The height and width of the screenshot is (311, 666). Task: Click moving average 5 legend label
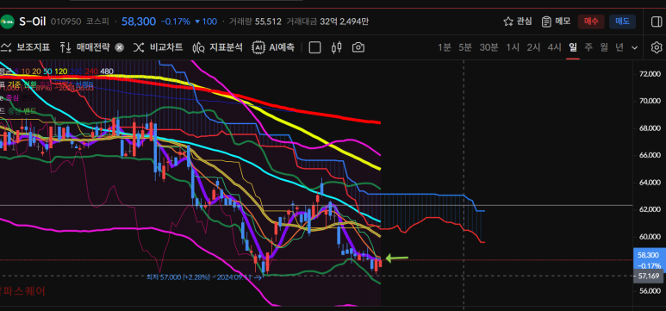[x=16, y=72]
